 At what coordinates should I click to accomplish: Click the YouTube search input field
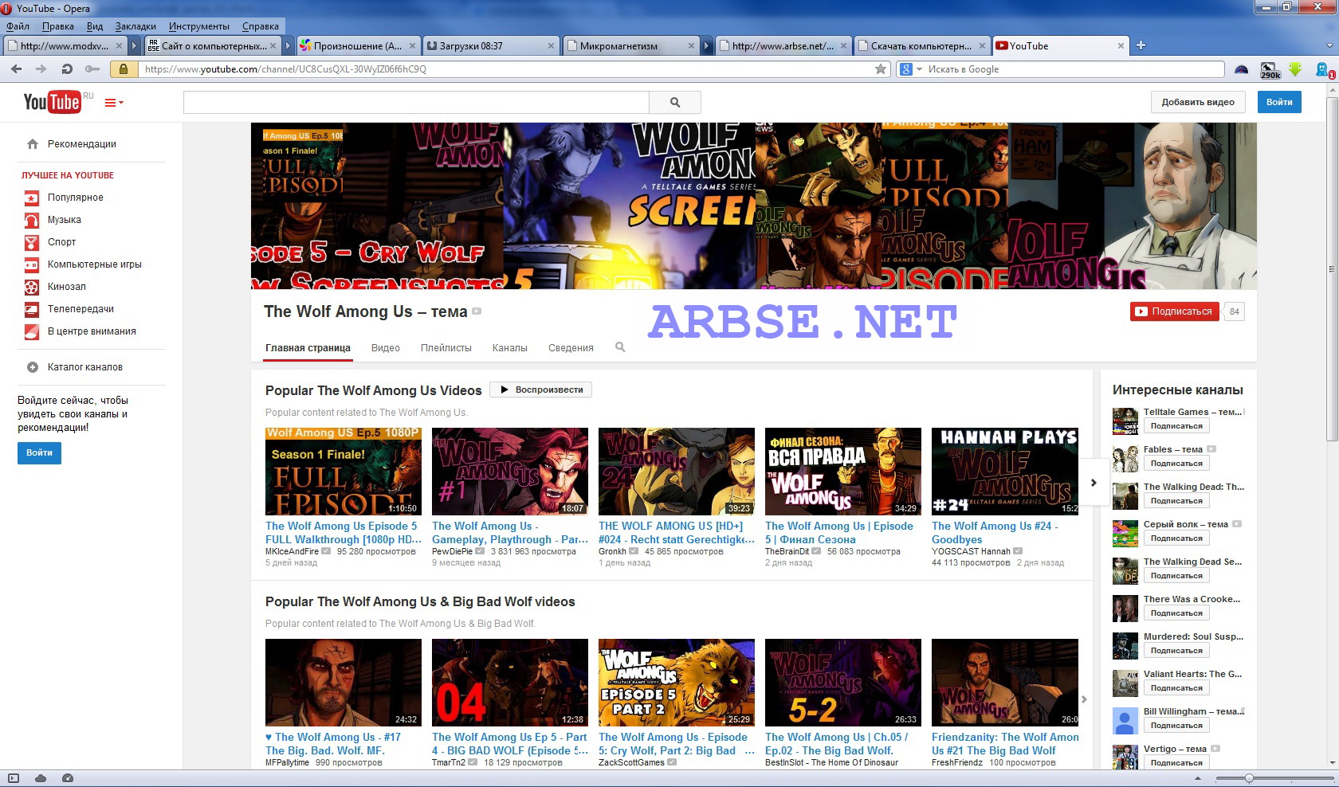(416, 102)
